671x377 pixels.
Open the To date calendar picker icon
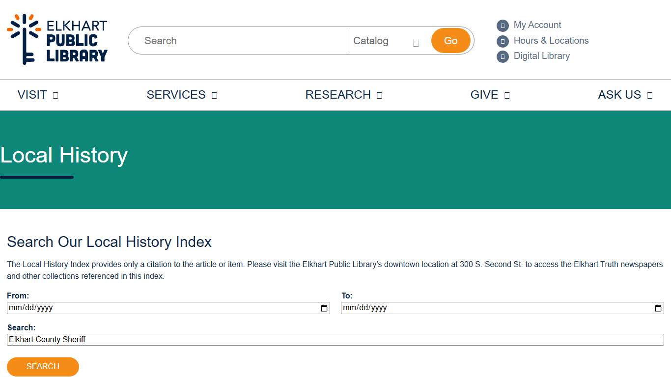658,308
